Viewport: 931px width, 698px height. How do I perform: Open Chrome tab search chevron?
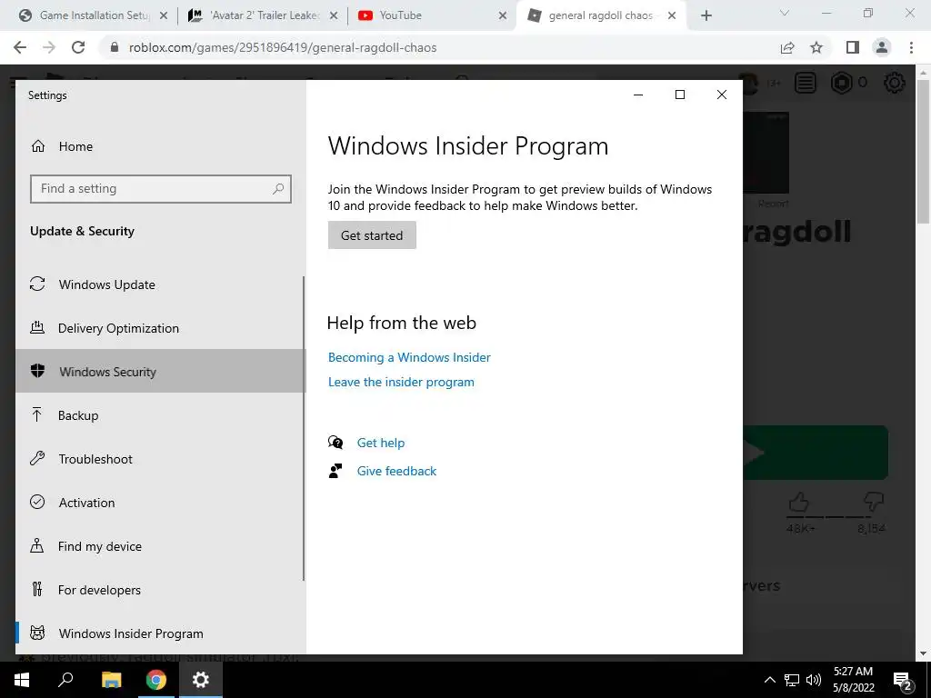click(785, 13)
